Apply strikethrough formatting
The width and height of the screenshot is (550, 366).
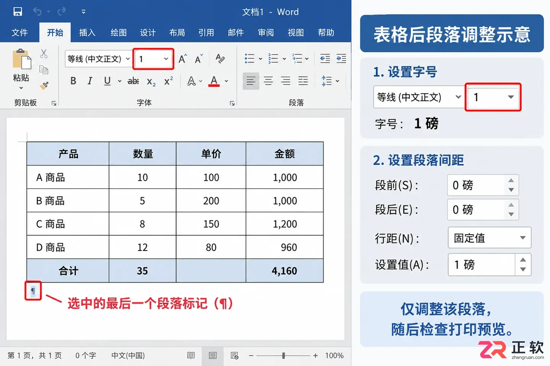(133, 81)
